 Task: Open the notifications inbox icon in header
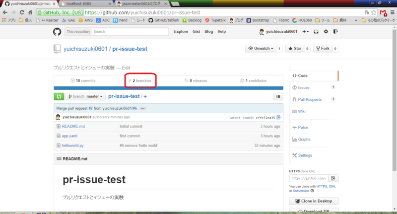316,32
